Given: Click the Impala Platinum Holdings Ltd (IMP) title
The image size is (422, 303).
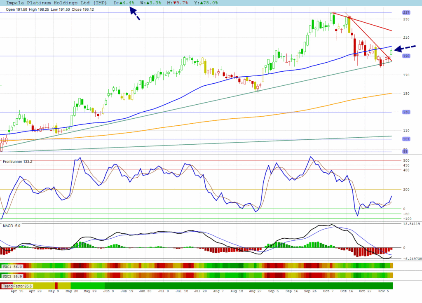Looking at the screenshot, I should pos(56,3).
